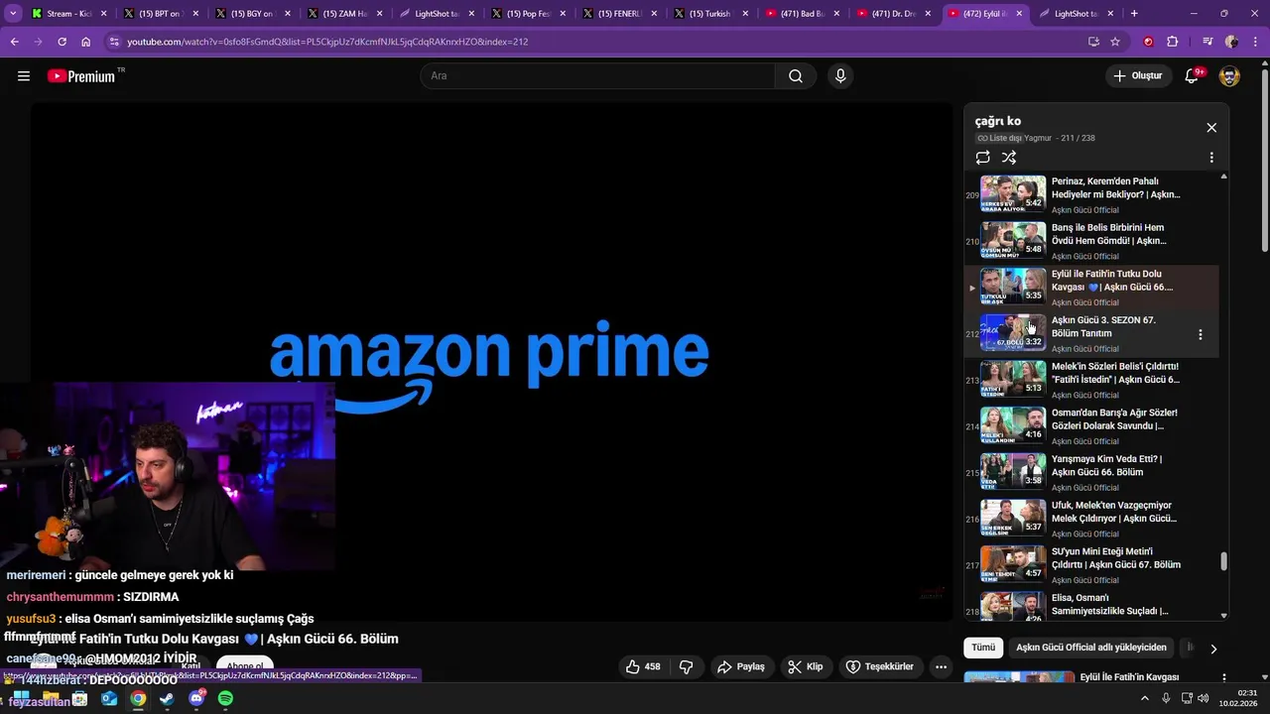Switch to '(15) BPT on X' tab

(161, 14)
